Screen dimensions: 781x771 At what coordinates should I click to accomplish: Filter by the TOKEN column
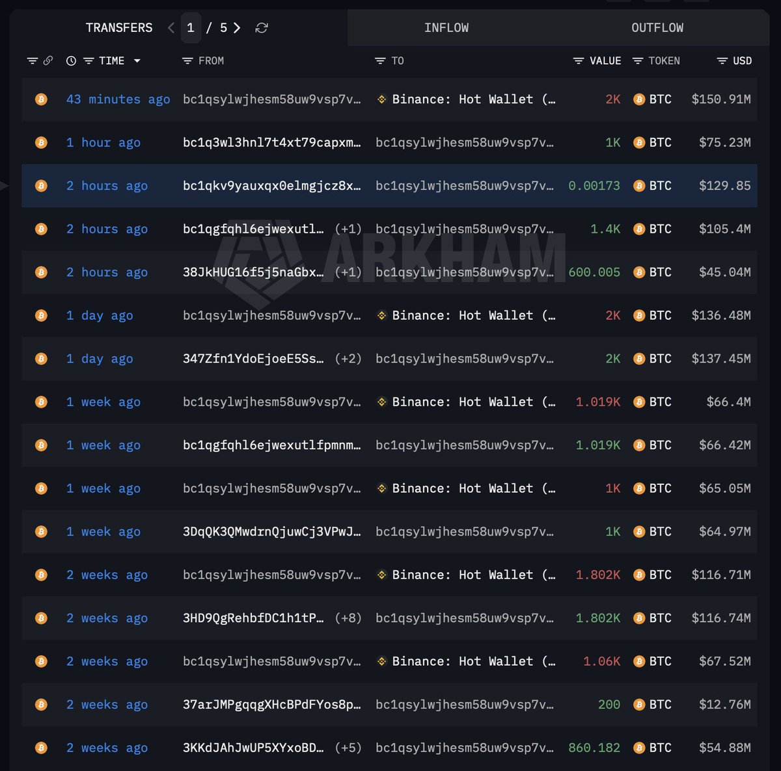(x=638, y=60)
